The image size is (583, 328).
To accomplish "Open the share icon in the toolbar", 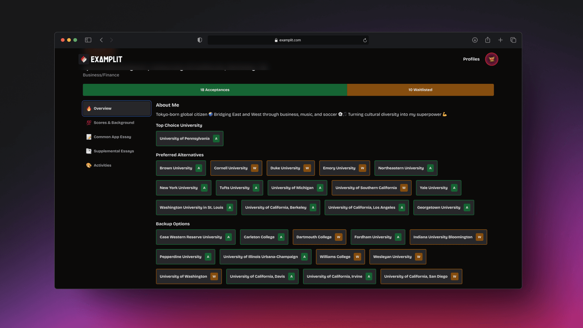I will click(x=488, y=40).
